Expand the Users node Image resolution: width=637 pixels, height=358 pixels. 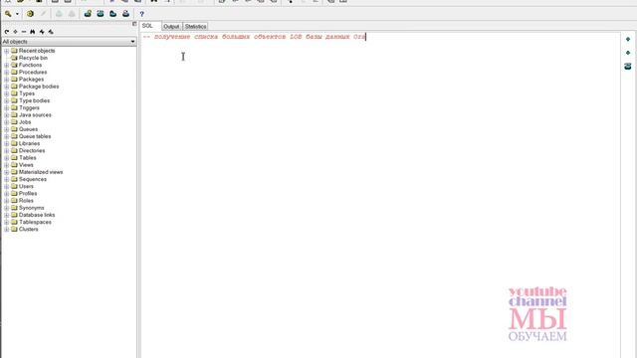pyautogui.click(x=7, y=187)
